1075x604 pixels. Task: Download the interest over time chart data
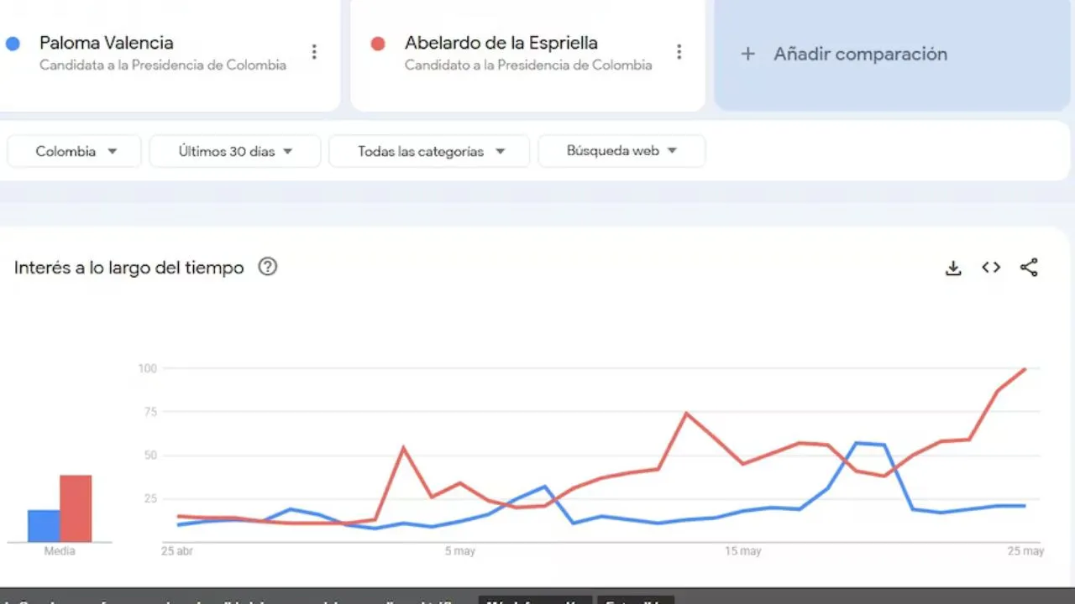[953, 268]
